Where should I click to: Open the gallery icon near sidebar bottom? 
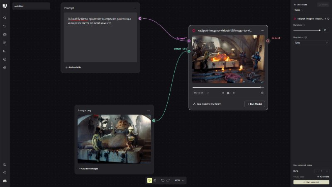[5, 164]
